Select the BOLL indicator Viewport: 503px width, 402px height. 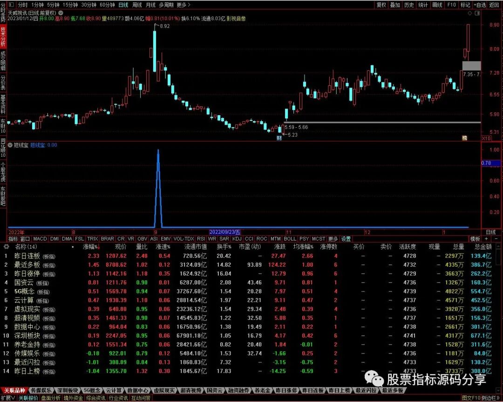(x=290, y=239)
